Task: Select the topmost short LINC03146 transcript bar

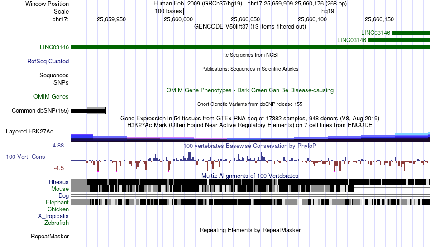Action: pos(411,33)
